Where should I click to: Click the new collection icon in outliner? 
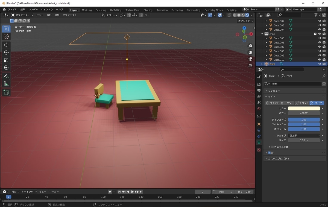pyautogui.click(x=323, y=15)
